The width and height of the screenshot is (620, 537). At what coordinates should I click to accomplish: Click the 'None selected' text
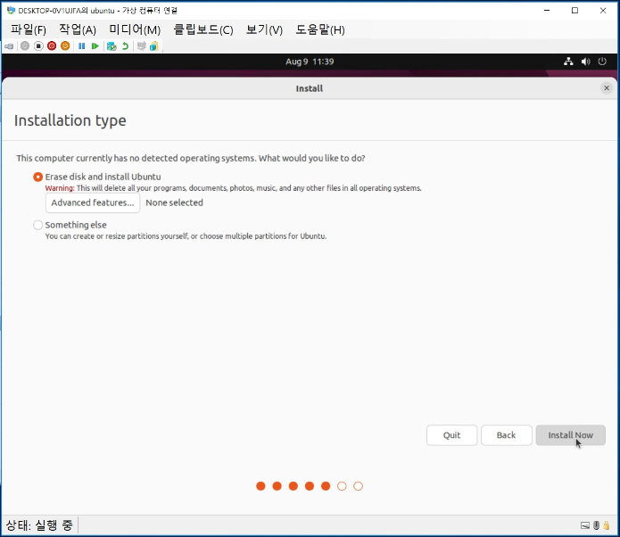174,202
